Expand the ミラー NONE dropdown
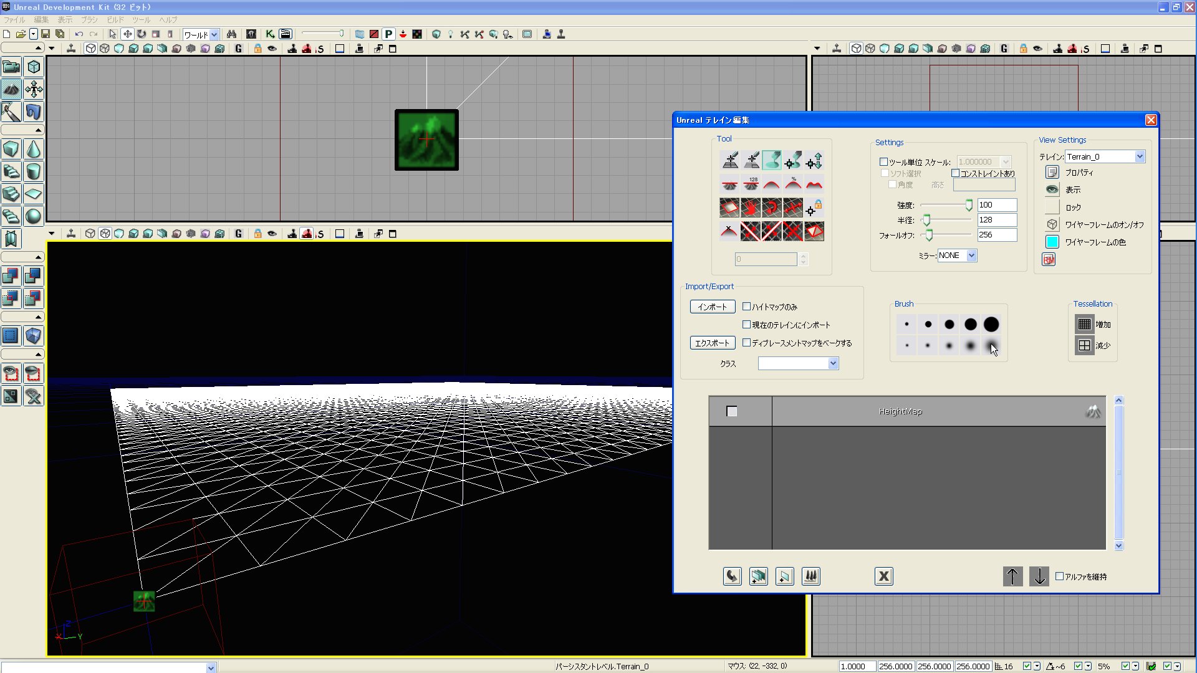This screenshot has height=673, width=1197. click(x=971, y=255)
